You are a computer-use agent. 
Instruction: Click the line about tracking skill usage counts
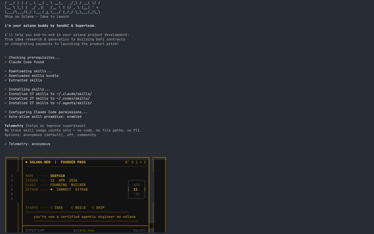coord(73,130)
